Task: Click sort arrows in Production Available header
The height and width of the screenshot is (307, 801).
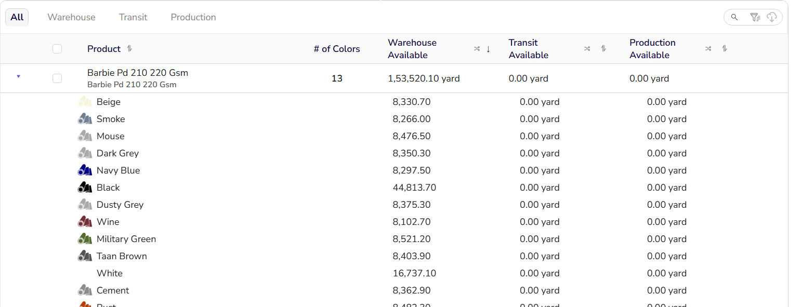Action: tap(725, 49)
